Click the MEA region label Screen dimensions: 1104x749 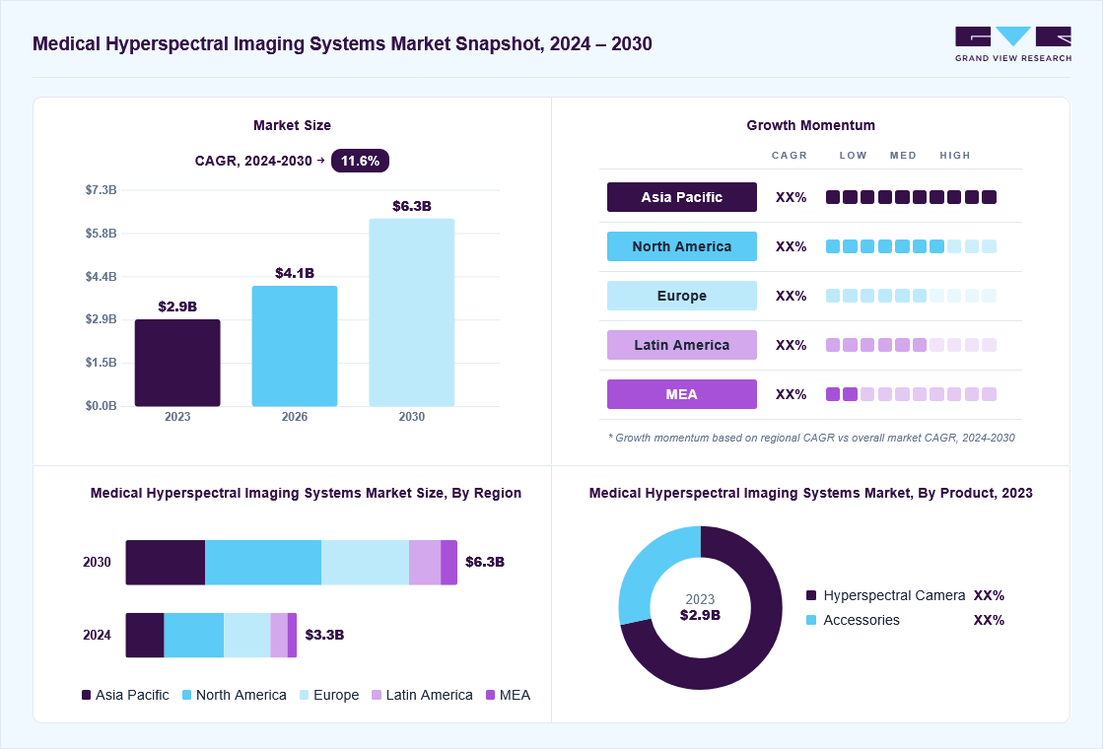coord(681,394)
